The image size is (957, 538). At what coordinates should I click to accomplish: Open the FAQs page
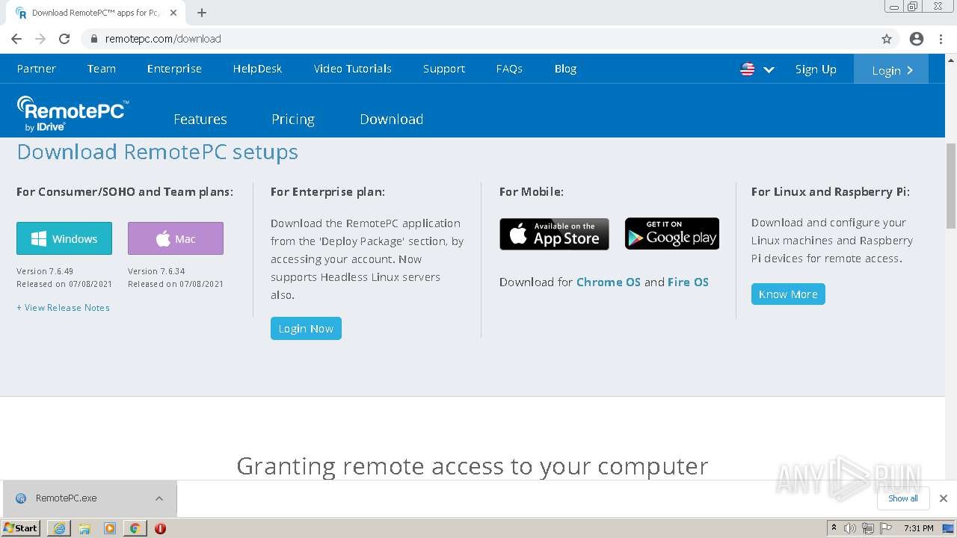pos(509,69)
